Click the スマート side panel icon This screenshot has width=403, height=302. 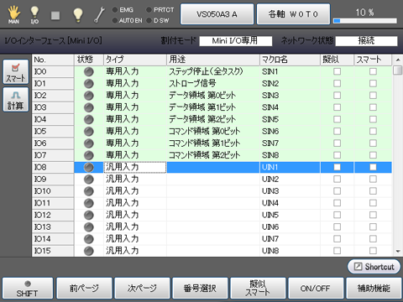point(16,71)
